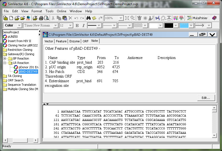Pick the light blue color swatch
Screen dimensions: 222x151
point(184,25)
